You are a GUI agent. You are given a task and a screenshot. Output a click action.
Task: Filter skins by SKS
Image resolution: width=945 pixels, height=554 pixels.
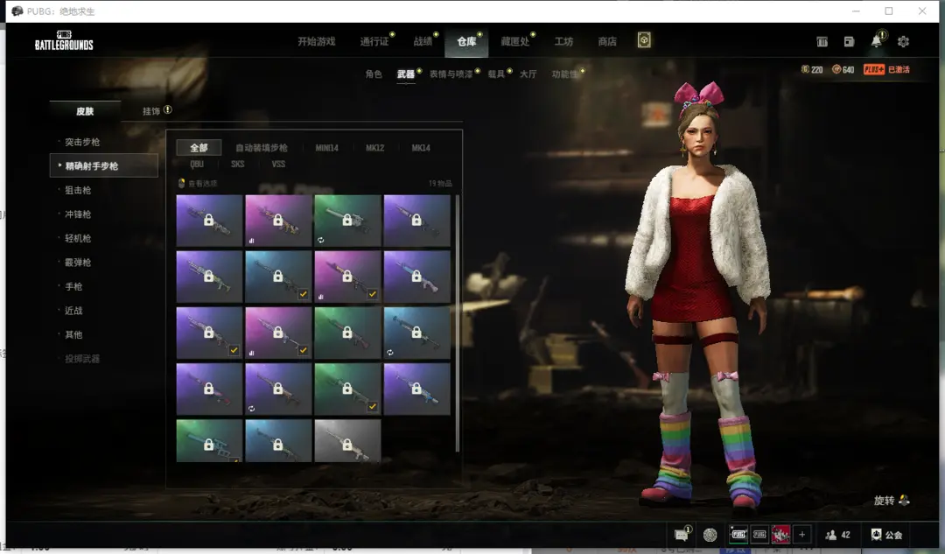click(x=237, y=164)
